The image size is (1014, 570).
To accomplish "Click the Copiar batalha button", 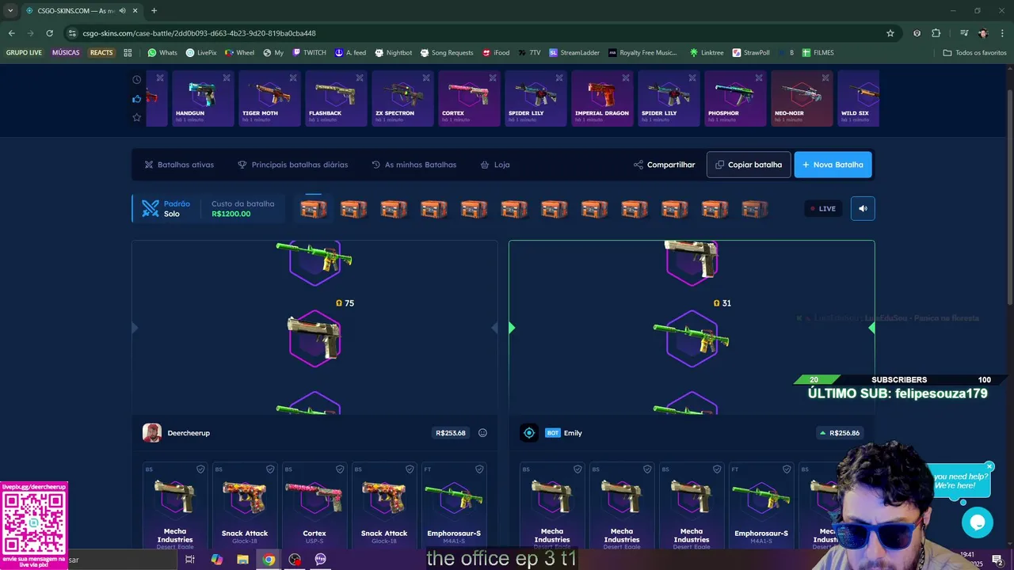I will point(749,165).
